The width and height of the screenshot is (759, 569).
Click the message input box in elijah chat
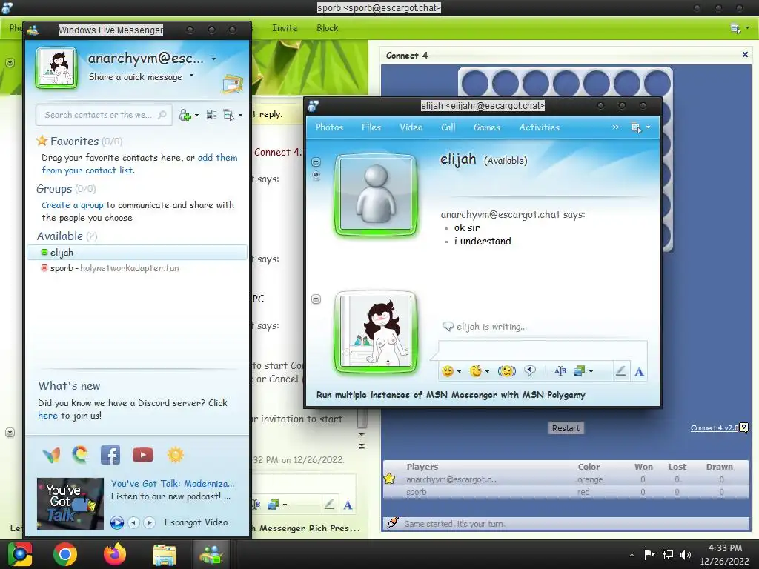(542, 350)
